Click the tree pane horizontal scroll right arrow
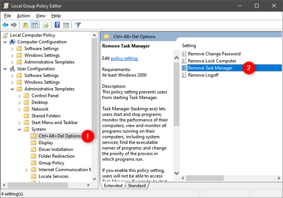The image size is (283, 198). click(88, 185)
